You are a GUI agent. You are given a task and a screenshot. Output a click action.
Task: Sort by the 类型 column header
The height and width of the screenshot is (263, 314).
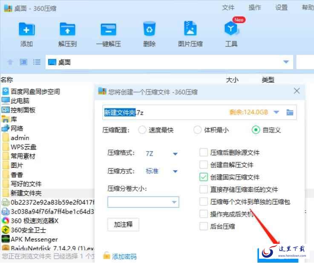point(268,80)
